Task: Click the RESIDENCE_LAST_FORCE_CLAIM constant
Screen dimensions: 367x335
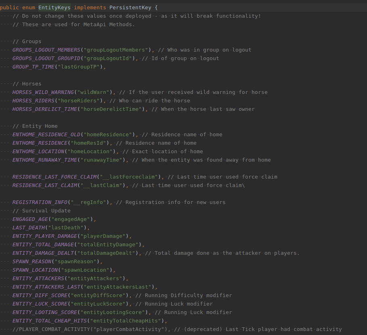Action: tap(55, 177)
